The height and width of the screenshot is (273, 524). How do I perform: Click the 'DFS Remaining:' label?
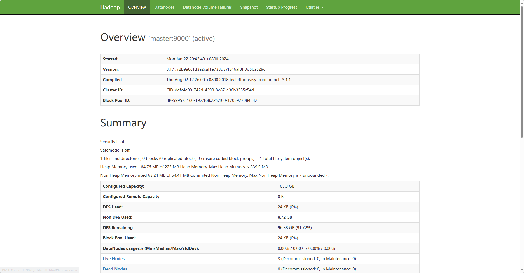pyautogui.click(x=118, y=228)
